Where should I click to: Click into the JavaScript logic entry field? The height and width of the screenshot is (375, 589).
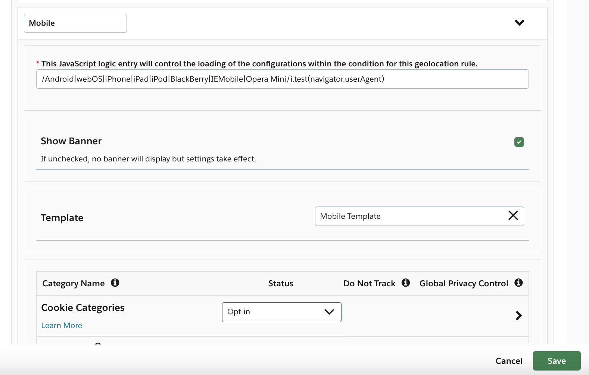click(x=282, y=79)
